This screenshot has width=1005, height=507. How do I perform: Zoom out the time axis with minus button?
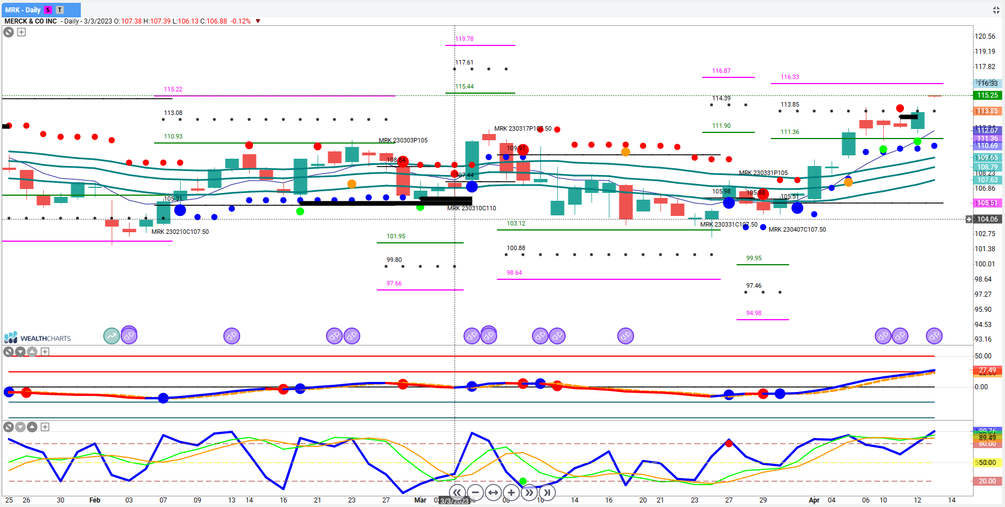point(475,492)
